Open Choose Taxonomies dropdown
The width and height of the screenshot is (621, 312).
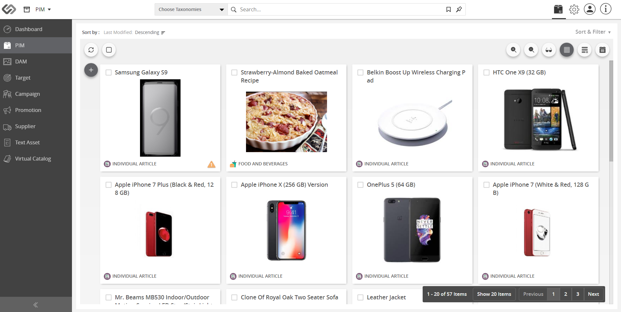click(x=191, y=9)
